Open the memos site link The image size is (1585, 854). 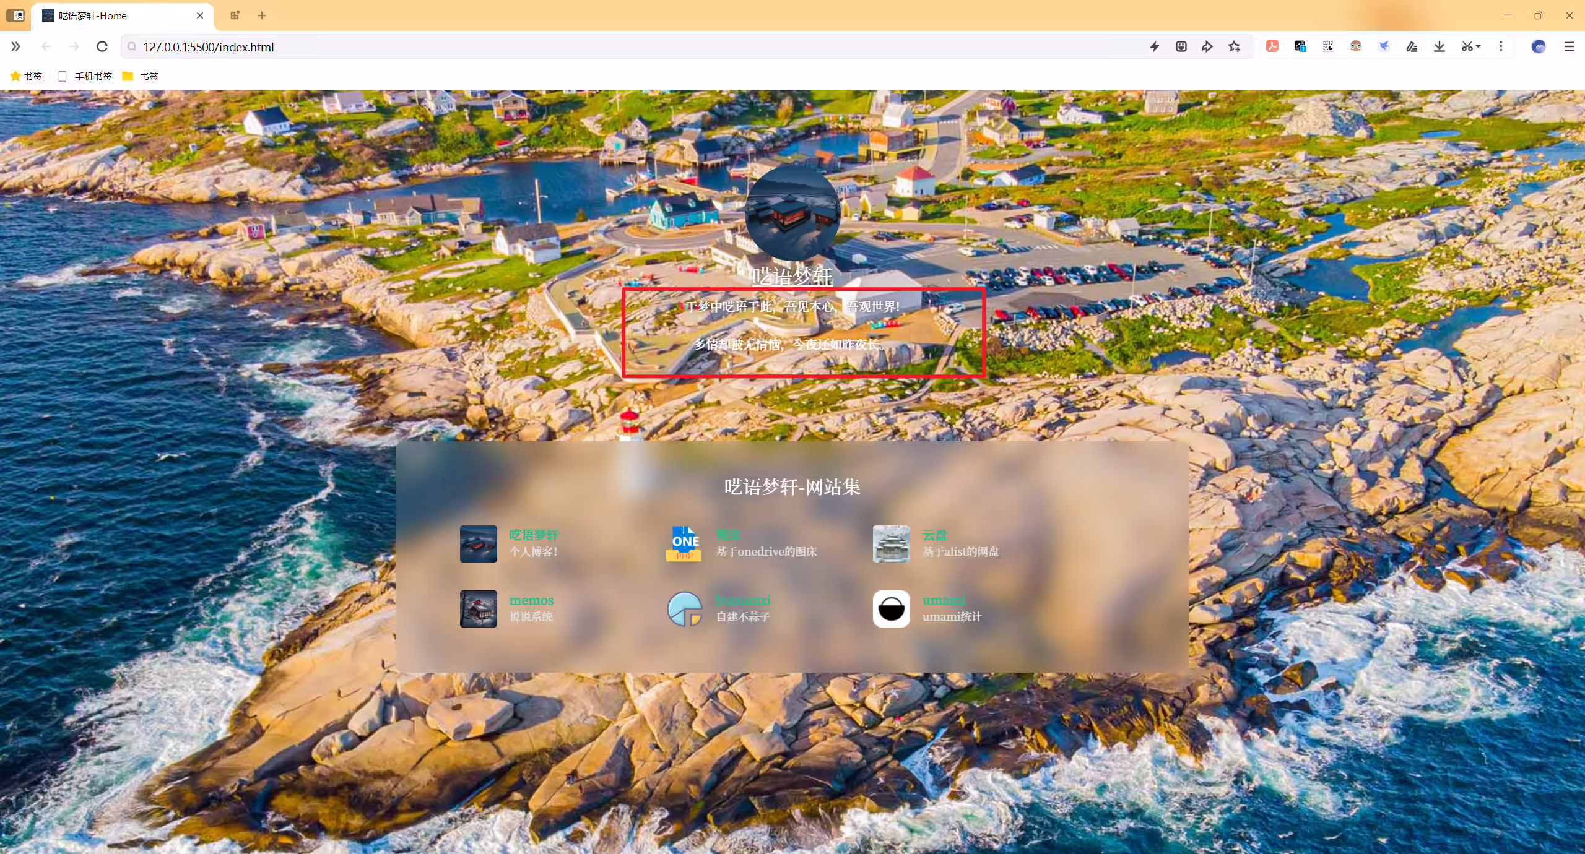click(x=531, y=600)
